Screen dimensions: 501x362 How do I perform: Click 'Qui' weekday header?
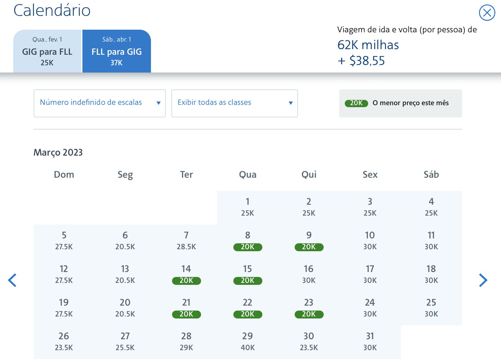(309, 175)
